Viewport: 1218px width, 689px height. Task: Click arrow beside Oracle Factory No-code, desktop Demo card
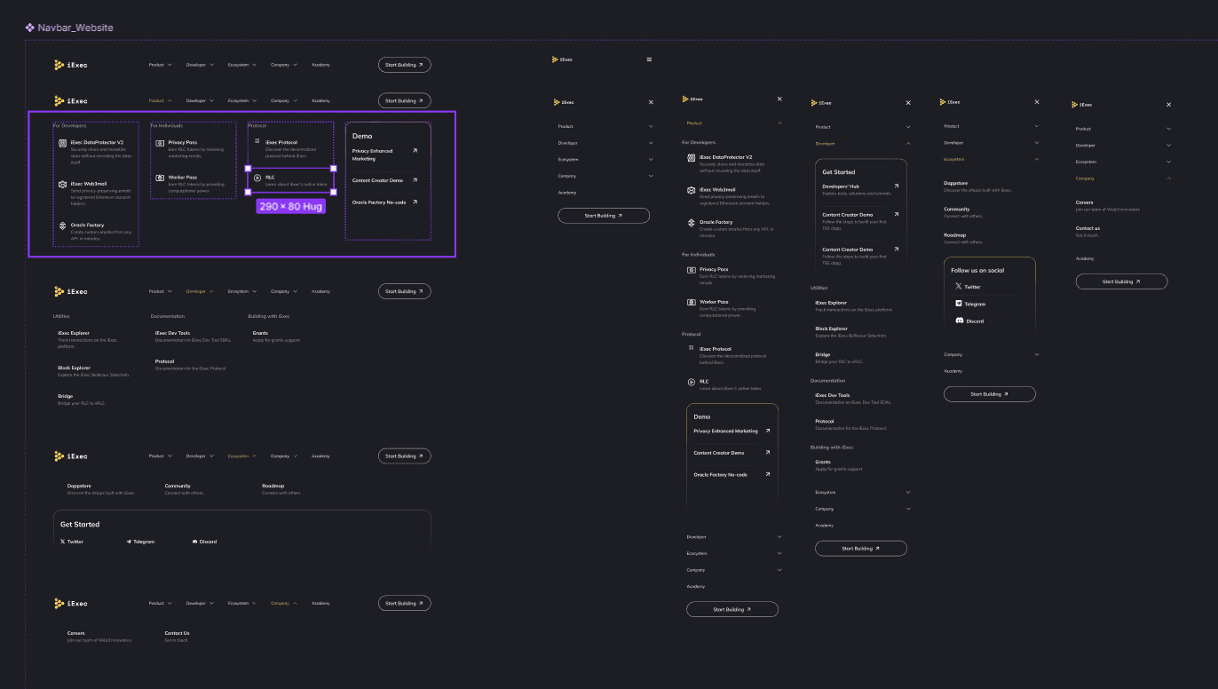(x=415, y=202)
